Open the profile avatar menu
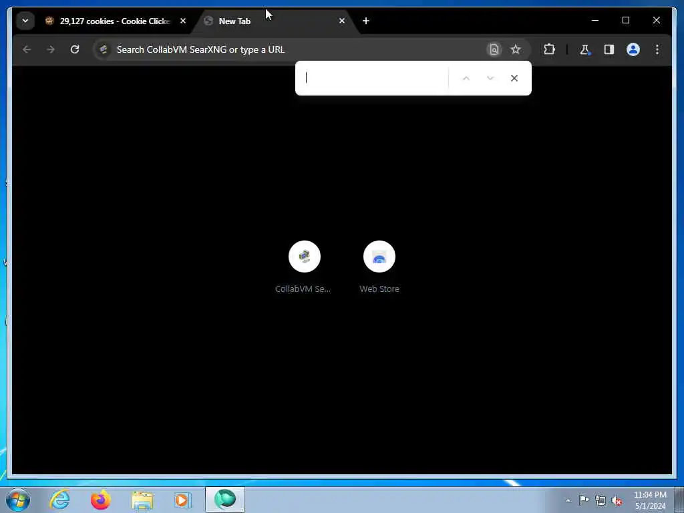 pos(633,49)
